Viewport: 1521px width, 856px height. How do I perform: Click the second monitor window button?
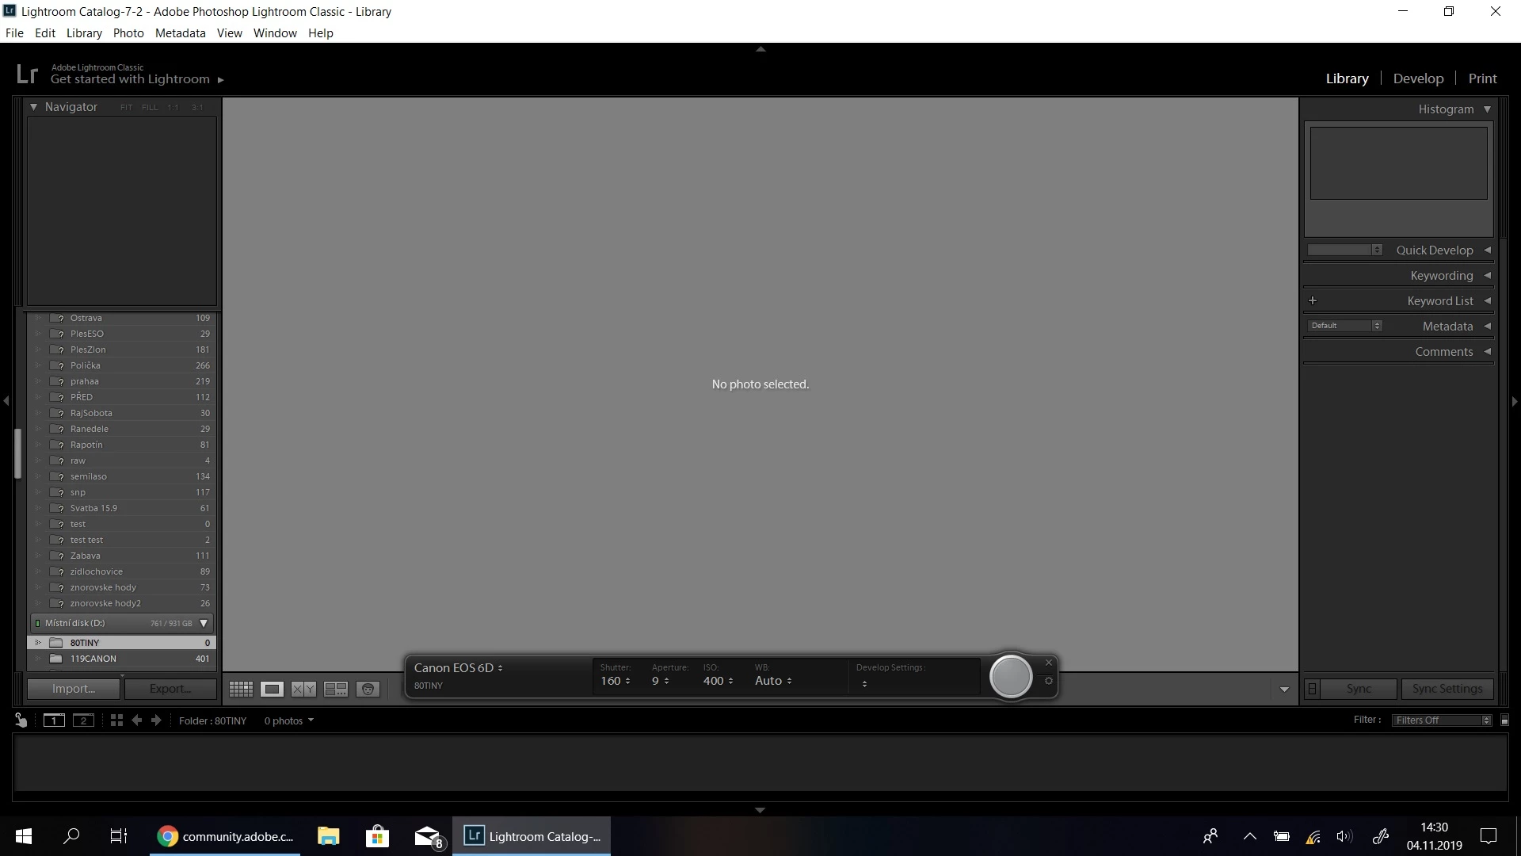point(83,720)
